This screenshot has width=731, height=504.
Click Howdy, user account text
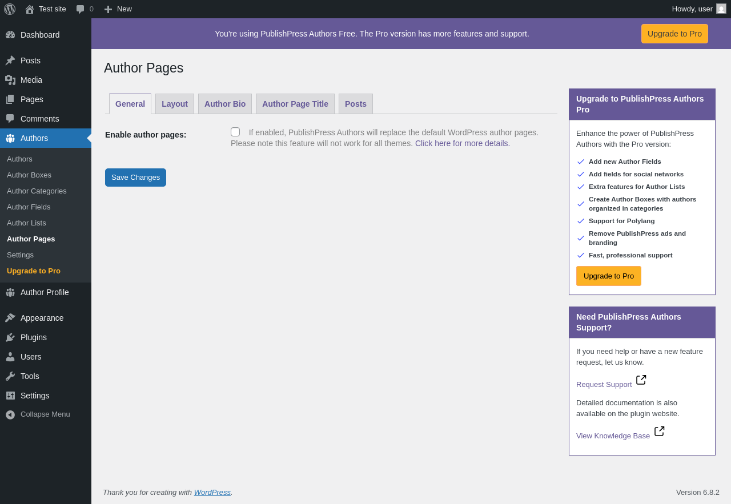692,9
